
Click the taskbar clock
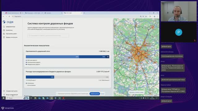[152, 98]
